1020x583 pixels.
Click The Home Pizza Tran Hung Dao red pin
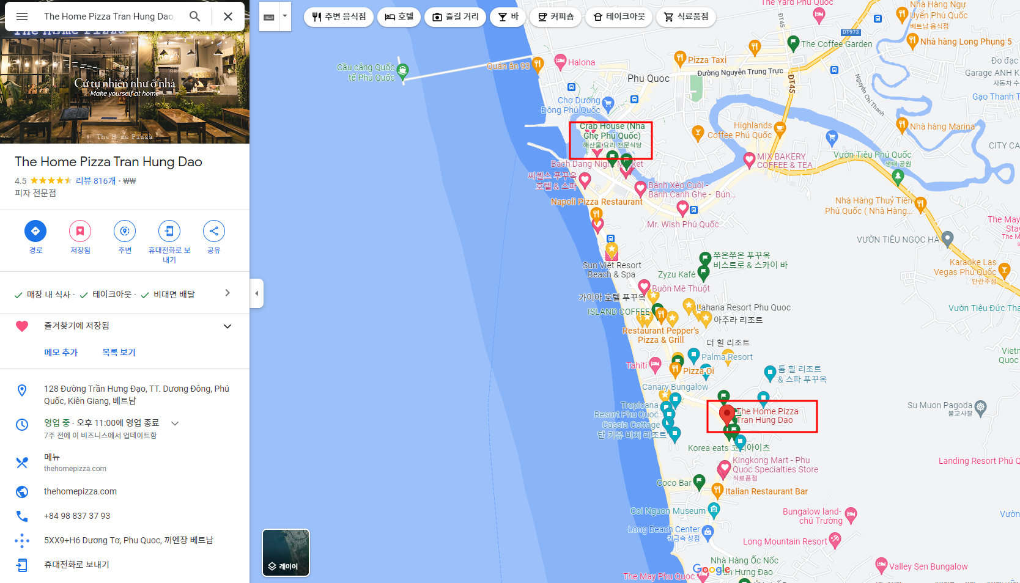726,416
